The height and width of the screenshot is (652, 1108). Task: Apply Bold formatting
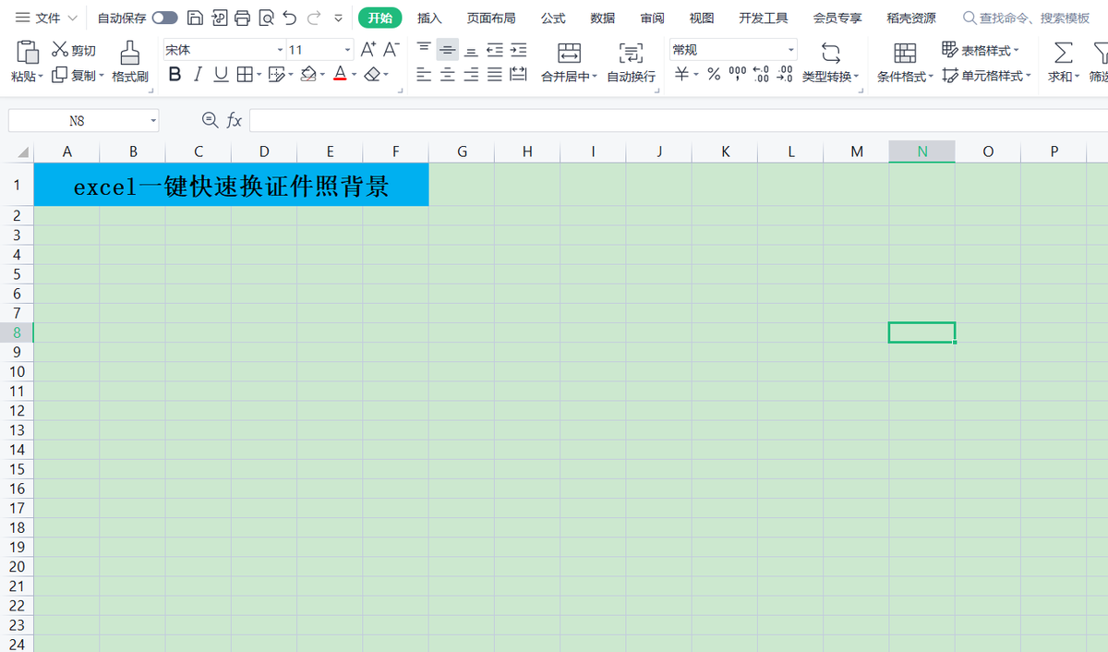[x=175, y=75]
